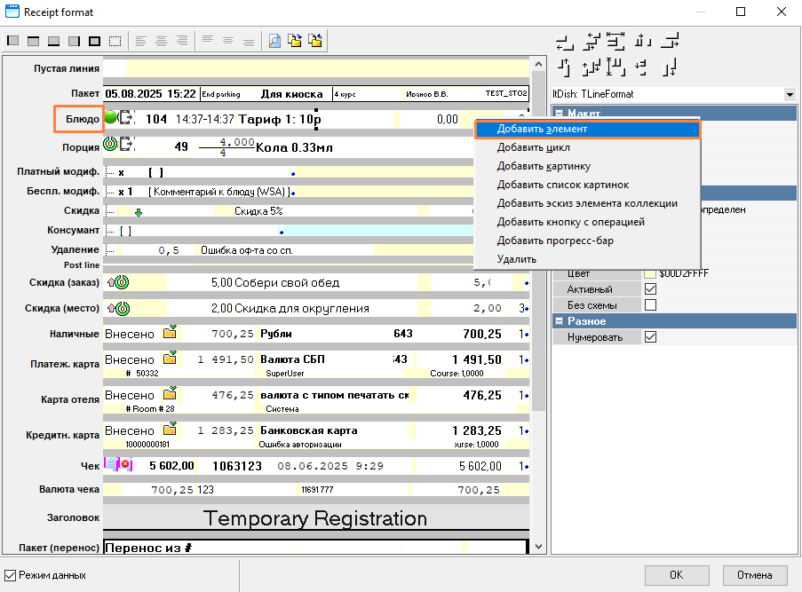Click the all-borders frame icon
Image resolution: width=802 pixels, height=592 pixels.
pos(93,41)
